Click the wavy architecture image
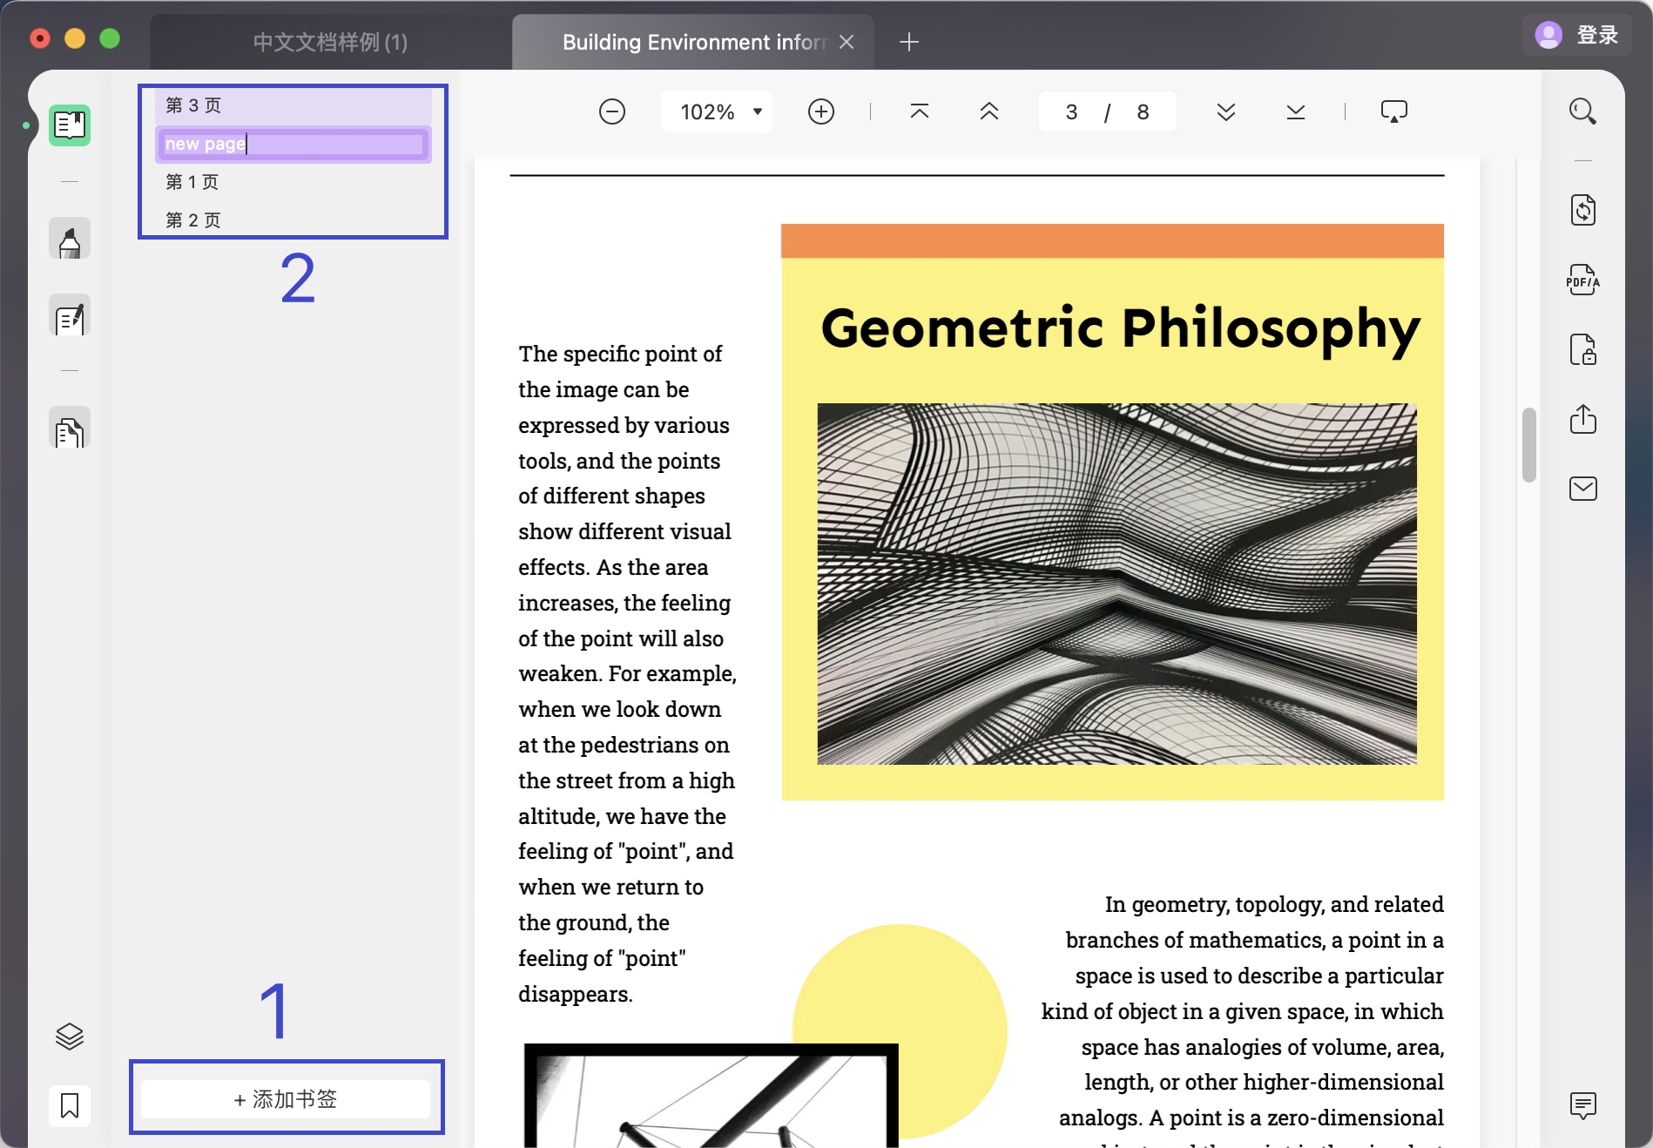 [1117, 584]
